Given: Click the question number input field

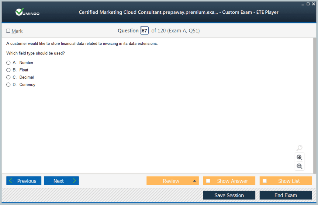Looking at the screenshot, I should point(144,31).
